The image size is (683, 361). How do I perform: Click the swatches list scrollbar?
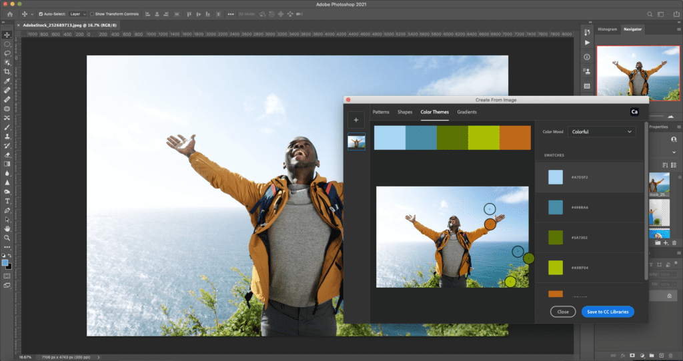pos(646,201)
